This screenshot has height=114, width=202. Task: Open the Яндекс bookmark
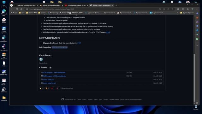pos(14,13)
